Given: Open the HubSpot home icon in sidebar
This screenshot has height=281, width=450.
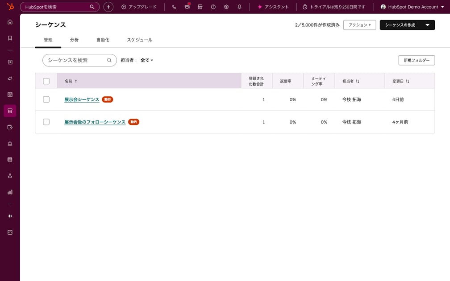Looking at the screenshot, I should coord(10,21).
